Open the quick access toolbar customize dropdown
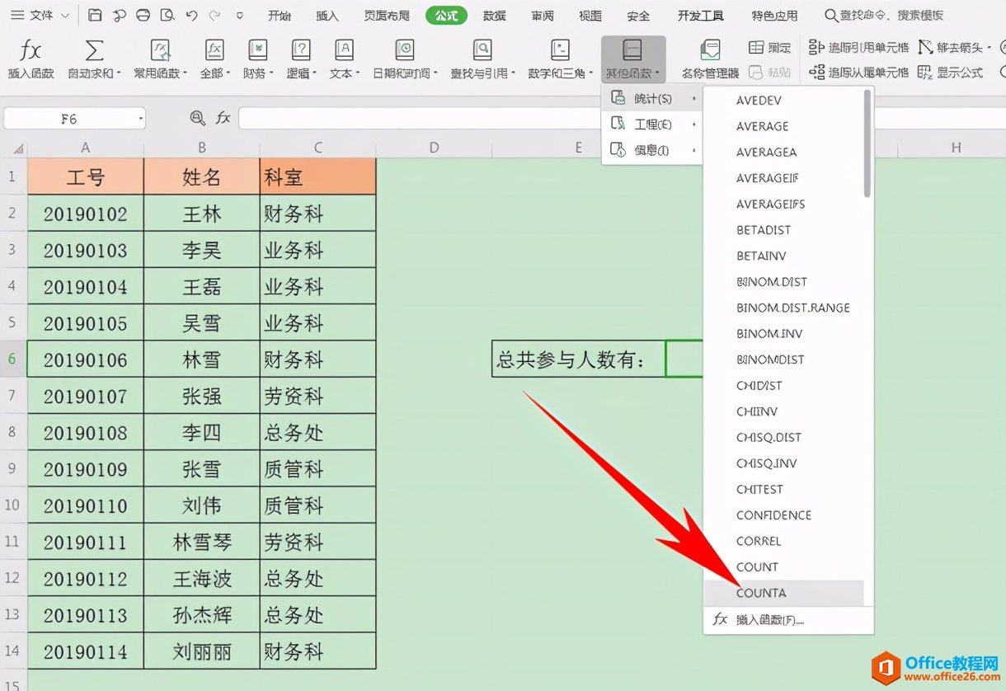This screenshot has width=1006, height=691. click(239, 16)
